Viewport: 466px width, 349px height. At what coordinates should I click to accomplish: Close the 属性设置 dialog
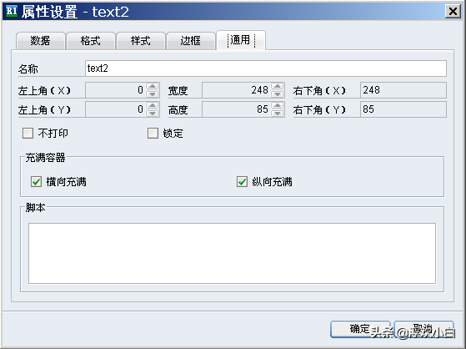[x=453, y=12]
